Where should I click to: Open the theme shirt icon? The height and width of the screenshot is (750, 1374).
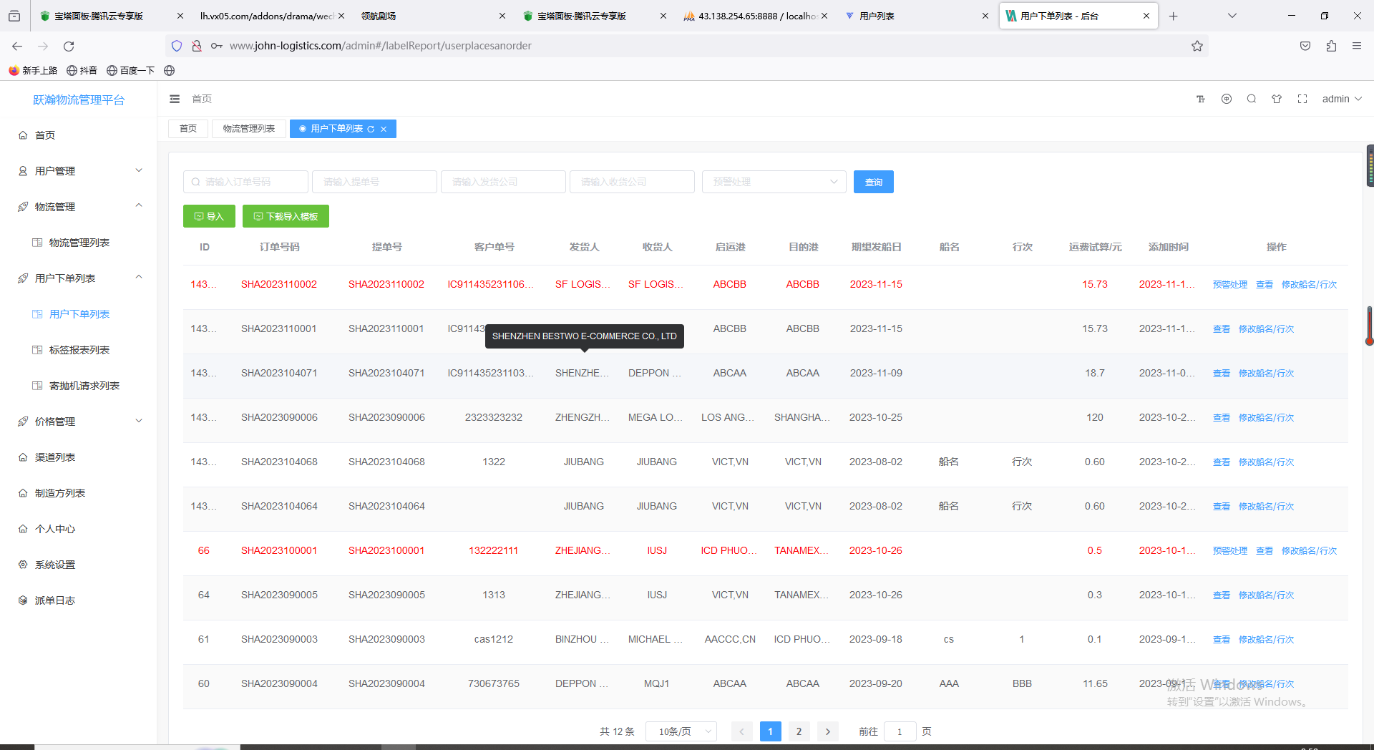click(1277, 99)
